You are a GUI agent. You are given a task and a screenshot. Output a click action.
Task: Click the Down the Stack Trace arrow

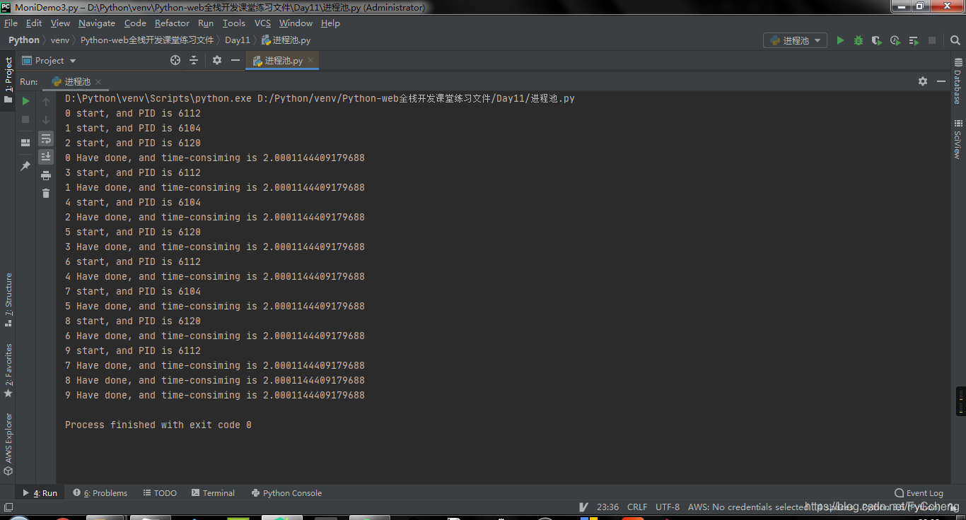point(46,120)
